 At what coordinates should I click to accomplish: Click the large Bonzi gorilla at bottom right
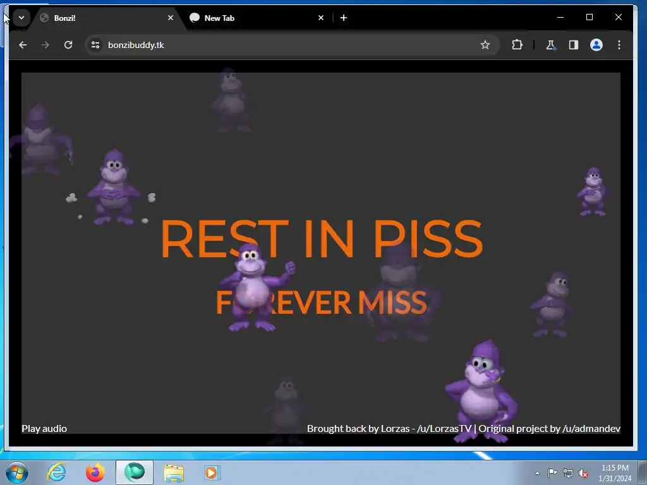(x=483, y=390)
